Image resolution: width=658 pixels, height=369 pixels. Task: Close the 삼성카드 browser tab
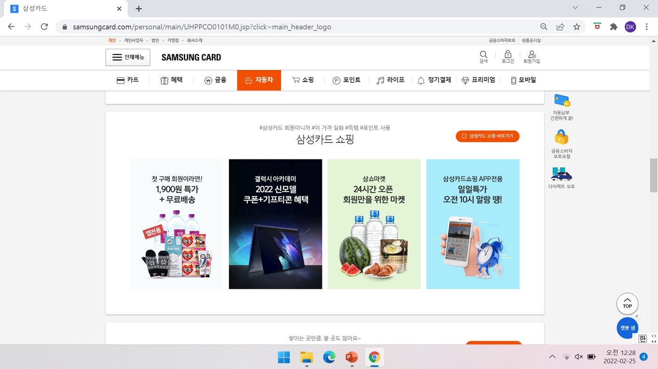pos(119,8)
